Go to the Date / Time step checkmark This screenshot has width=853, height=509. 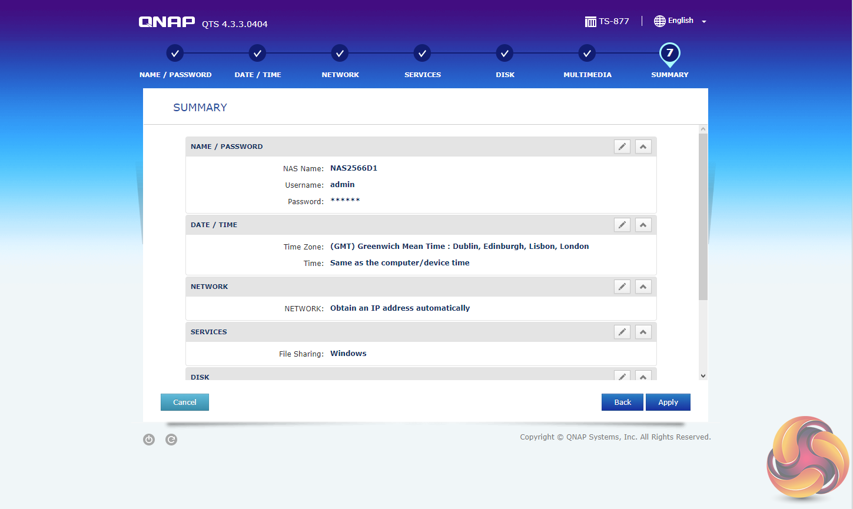pyautogui.click(x=257, y=54)
